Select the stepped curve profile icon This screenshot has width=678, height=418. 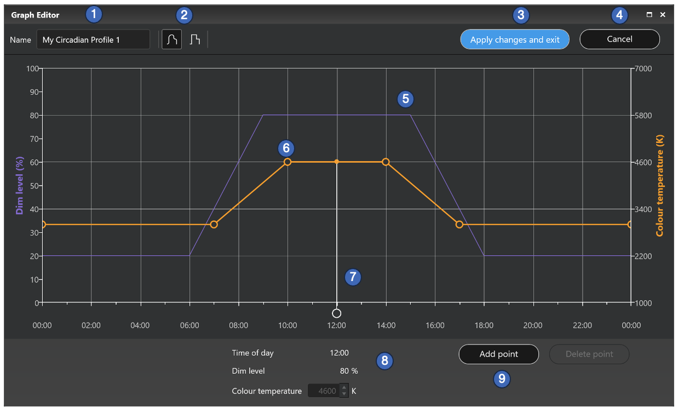(x=196, y=39)
